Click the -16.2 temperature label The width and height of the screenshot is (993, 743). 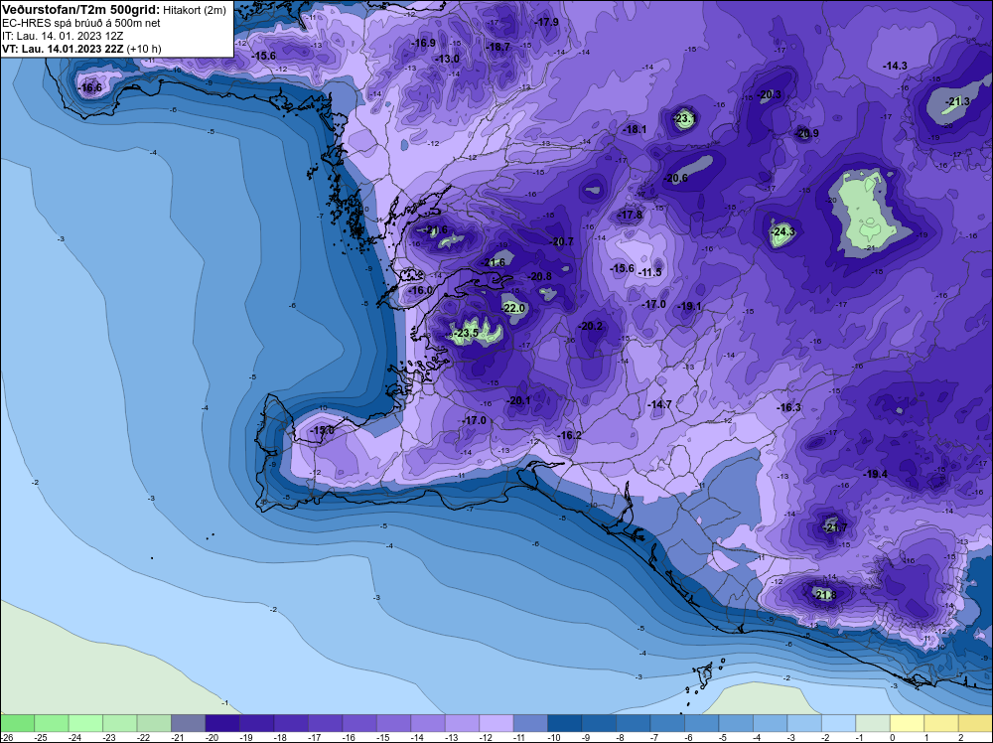coord(569,435)
